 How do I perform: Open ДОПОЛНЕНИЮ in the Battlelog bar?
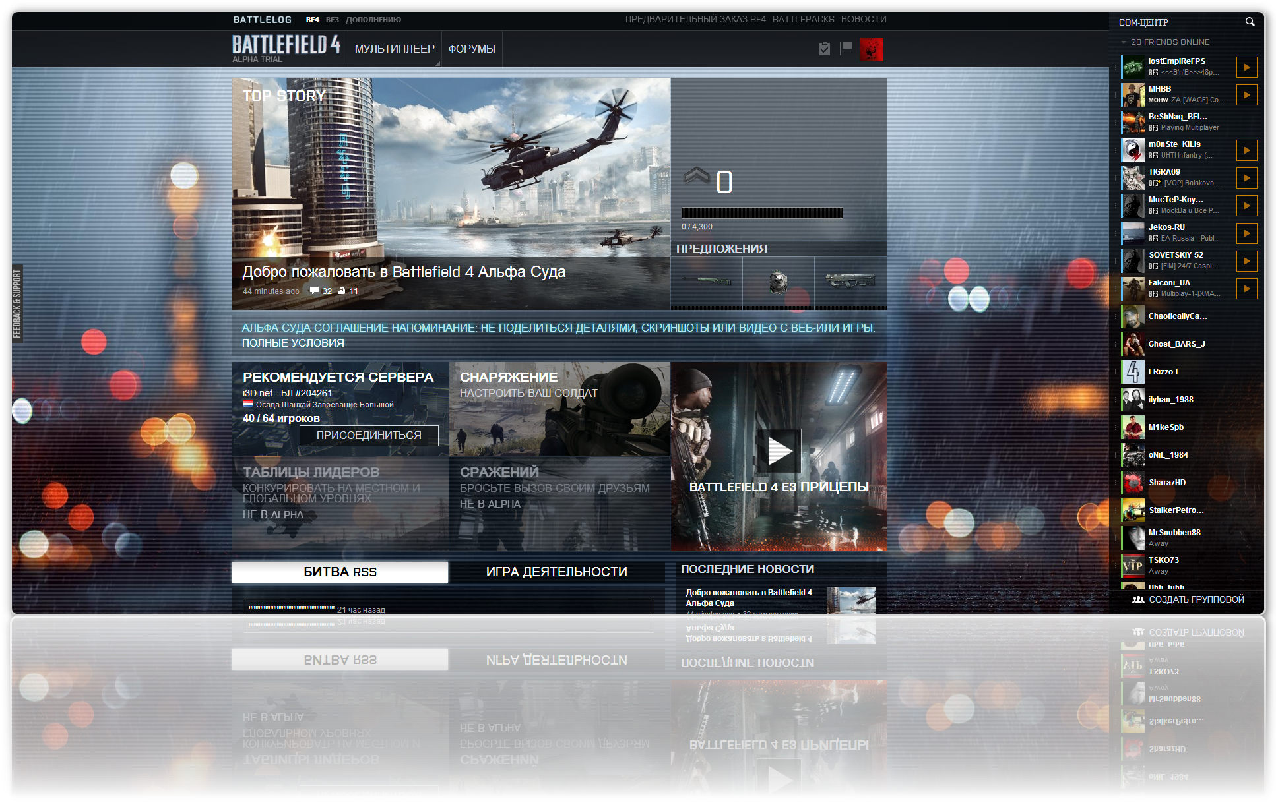click(373, 20)
